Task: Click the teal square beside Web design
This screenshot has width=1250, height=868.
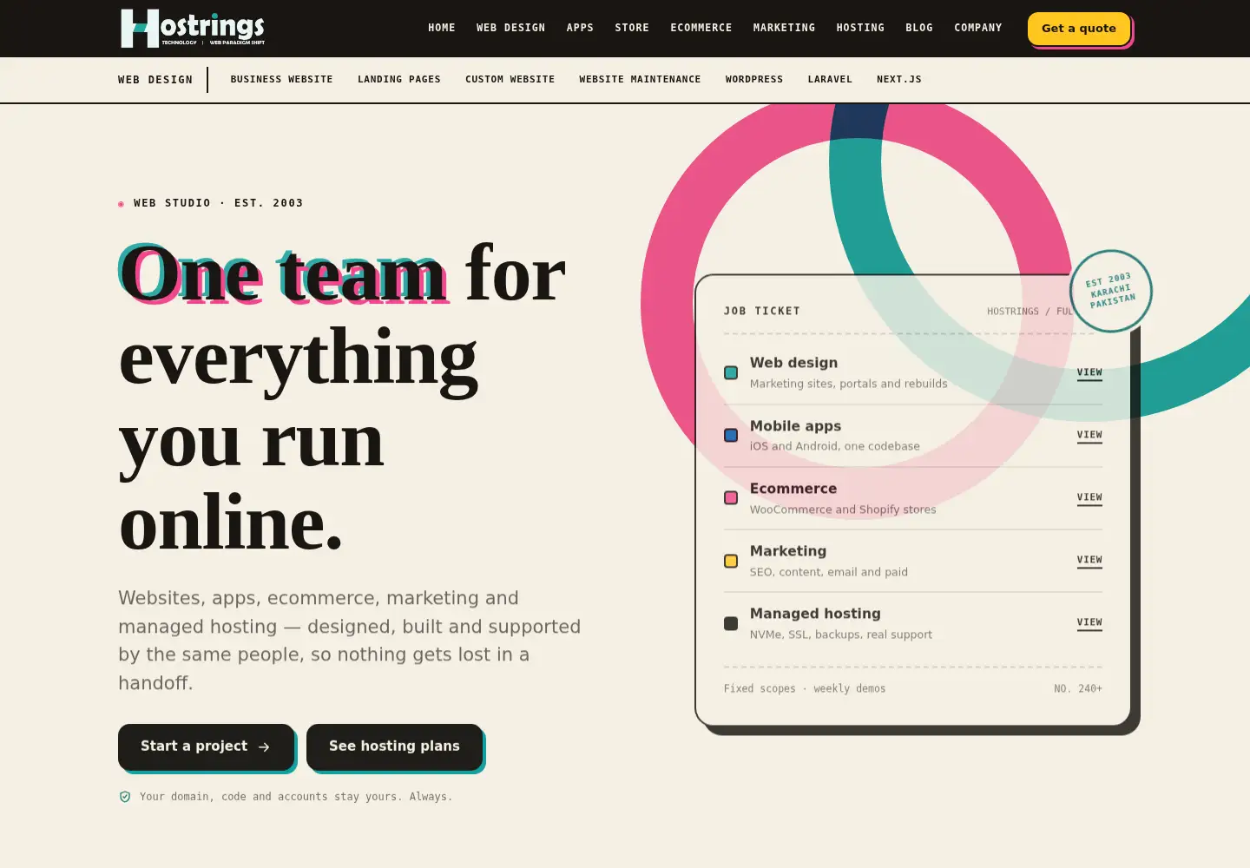Action: 731,372
